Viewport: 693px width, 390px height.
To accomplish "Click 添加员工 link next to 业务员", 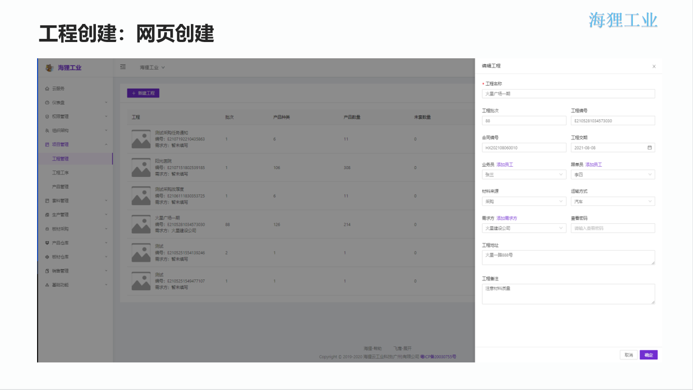I will (x=505, y=165).
